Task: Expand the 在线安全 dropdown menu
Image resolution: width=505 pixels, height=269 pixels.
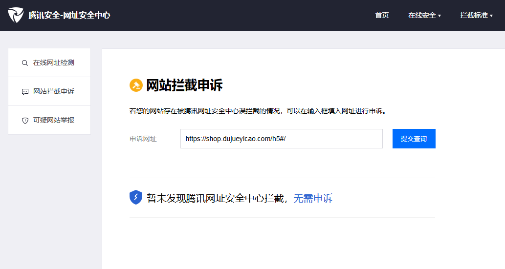Action: [x=424, y=15]
